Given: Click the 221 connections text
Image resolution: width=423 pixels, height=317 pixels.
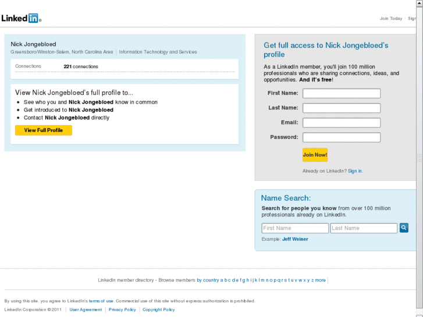Looking at the screenshot, I should (x=81, y=66).
